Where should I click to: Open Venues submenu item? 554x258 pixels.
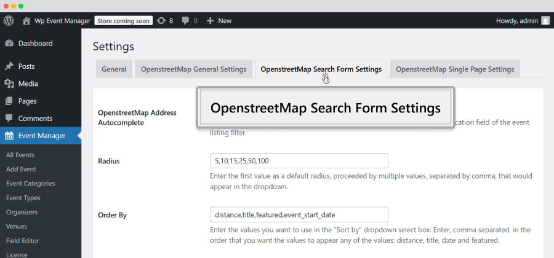click(17, 226)
